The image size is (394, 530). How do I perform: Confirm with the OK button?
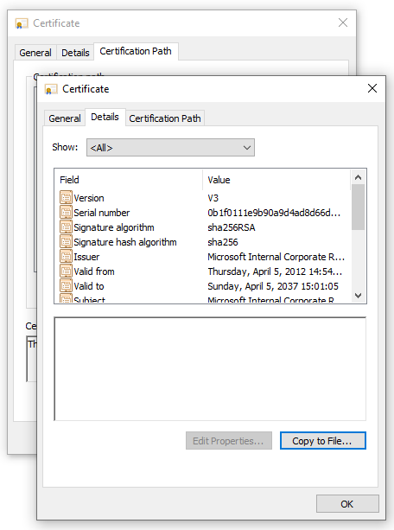point(347,504)
